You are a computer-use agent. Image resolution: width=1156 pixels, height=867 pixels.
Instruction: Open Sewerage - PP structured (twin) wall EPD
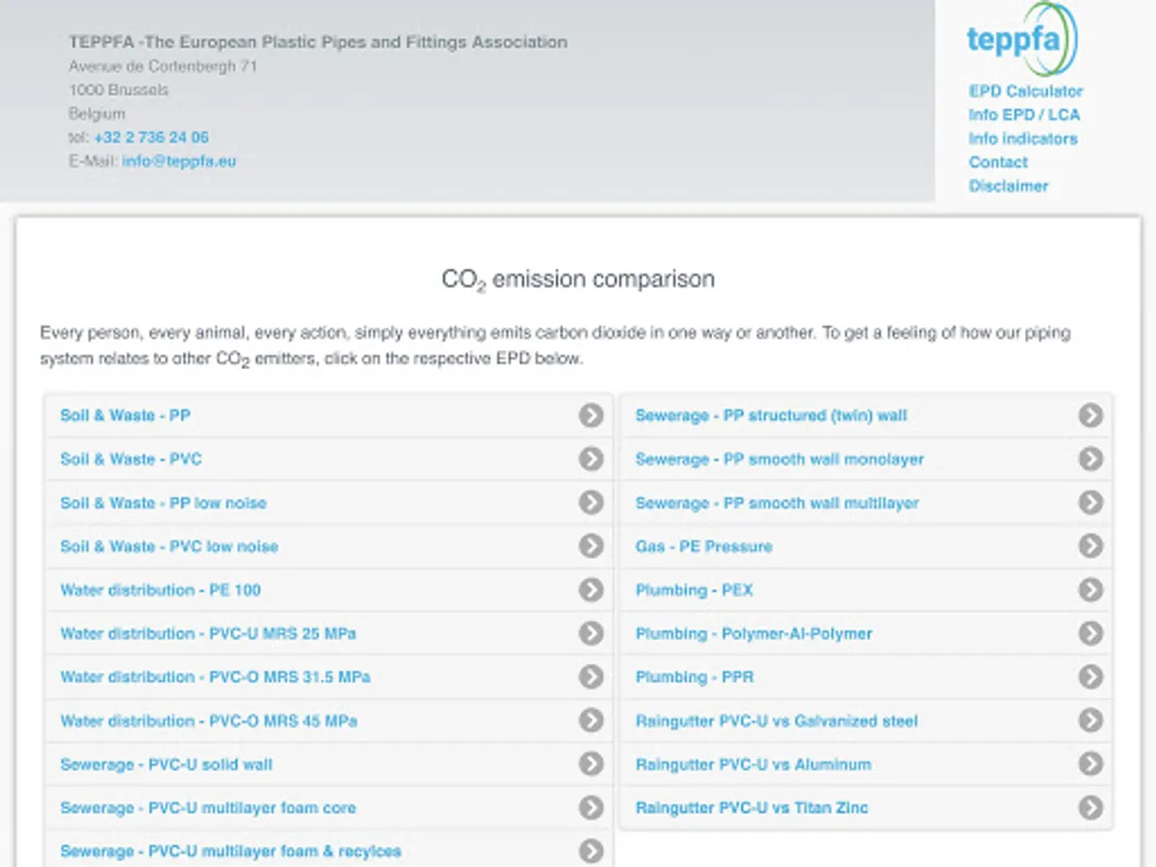click(771, 415)
